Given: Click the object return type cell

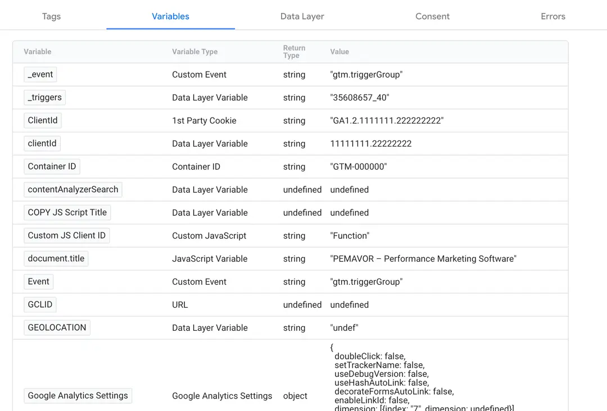Looking at the screenshot, I should click(x=295, y=396).
